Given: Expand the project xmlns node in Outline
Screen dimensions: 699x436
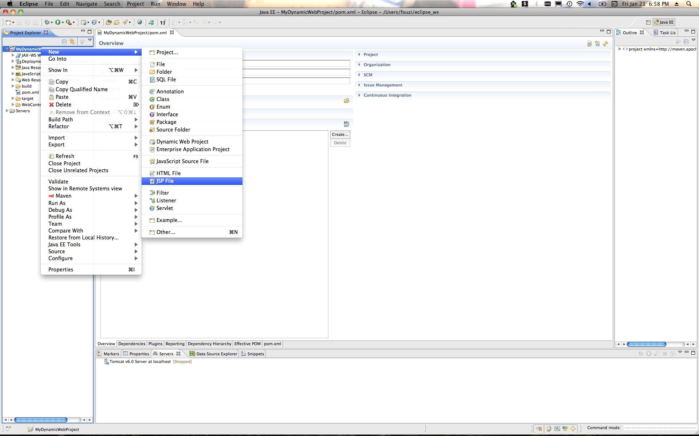Looking at the screenshot, I should click(620, 49).
